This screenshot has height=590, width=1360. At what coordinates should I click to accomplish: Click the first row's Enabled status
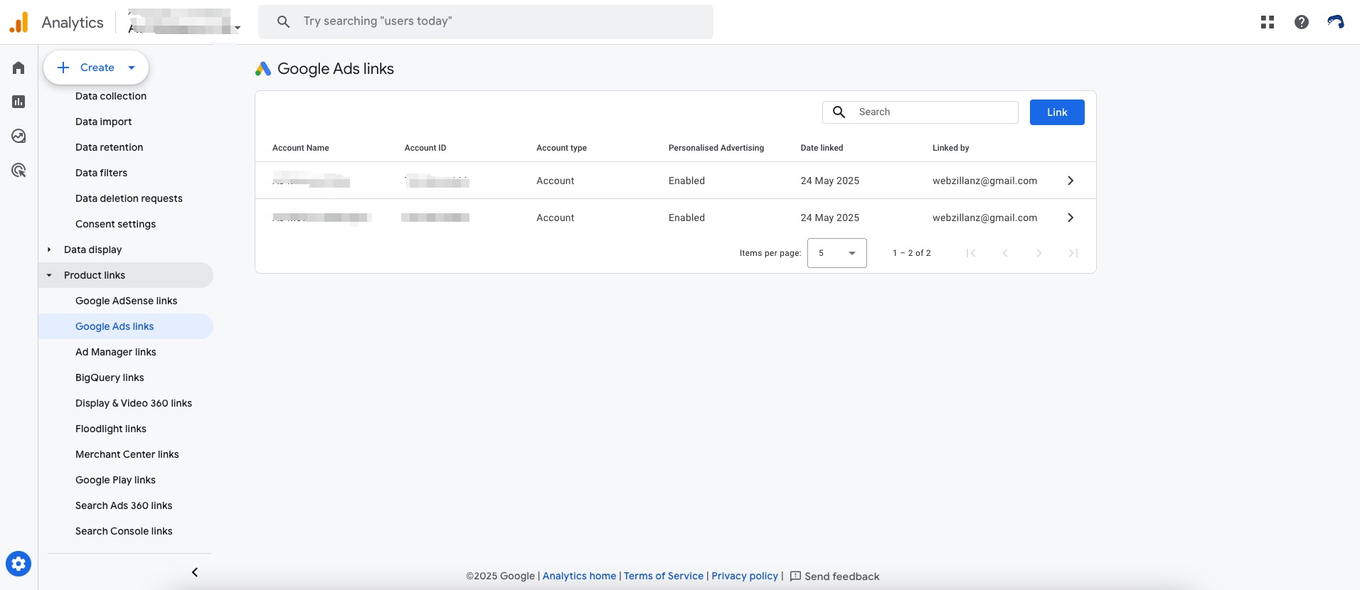tap(687, 181)
